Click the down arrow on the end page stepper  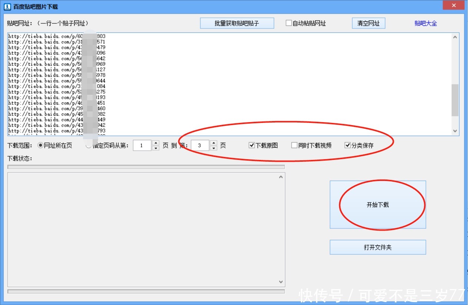pyautogui.click(x=213, y=148)
